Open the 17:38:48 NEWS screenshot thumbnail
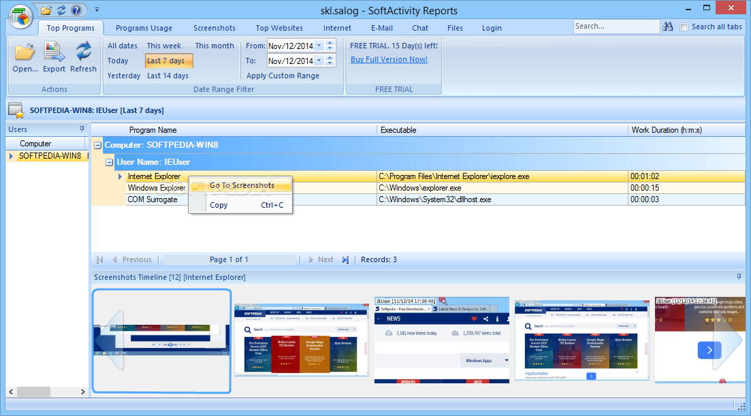This screenshot has width=751, height=416. (442, 340)
